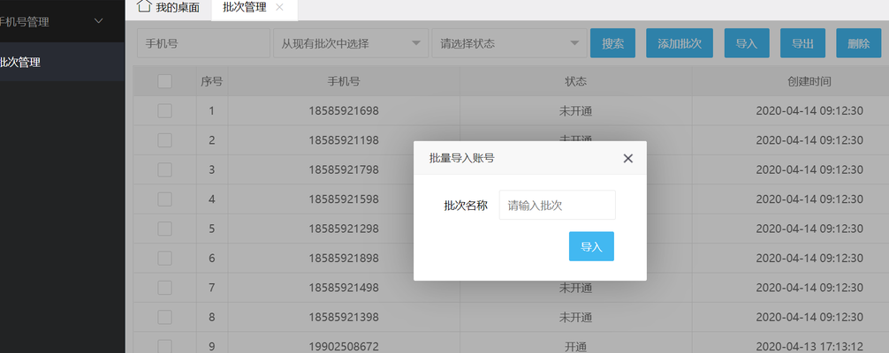889x353 pixels.
Task: Click the 手机号管理 sidebar menu label
Action: (x=25, y=22)
